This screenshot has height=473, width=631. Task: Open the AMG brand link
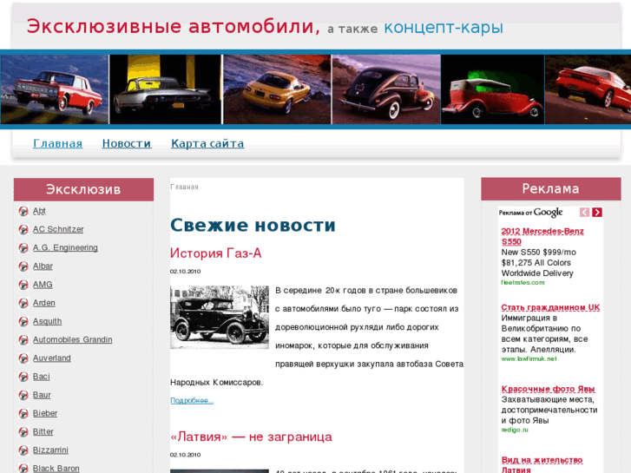(x=43, y=285)
